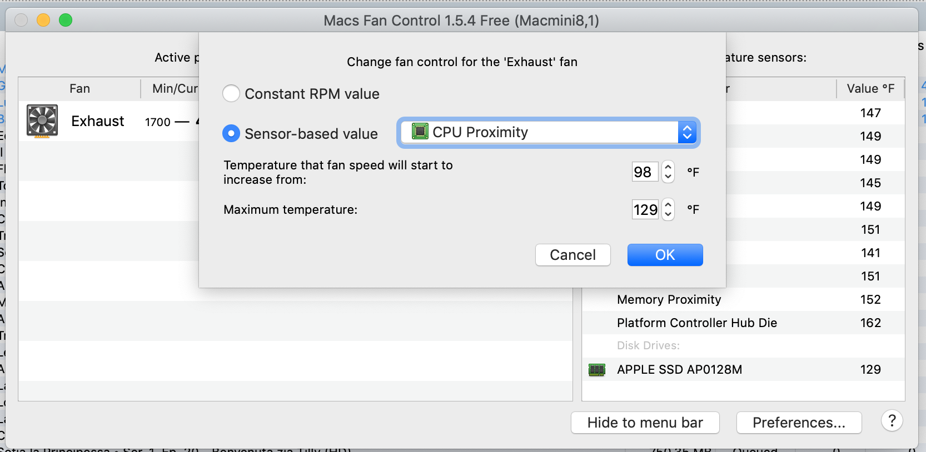This screenshot has height=452, width=926.
Task: Confirm fan settings with OK button
Action: click(665, 255)
